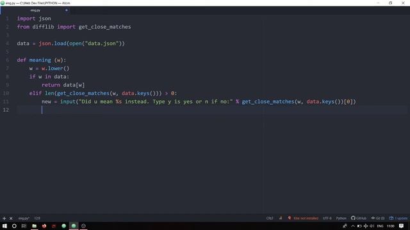Click "return data[w]" on line 9
This screenshot has height=230, width=410.
coord(63,85)
